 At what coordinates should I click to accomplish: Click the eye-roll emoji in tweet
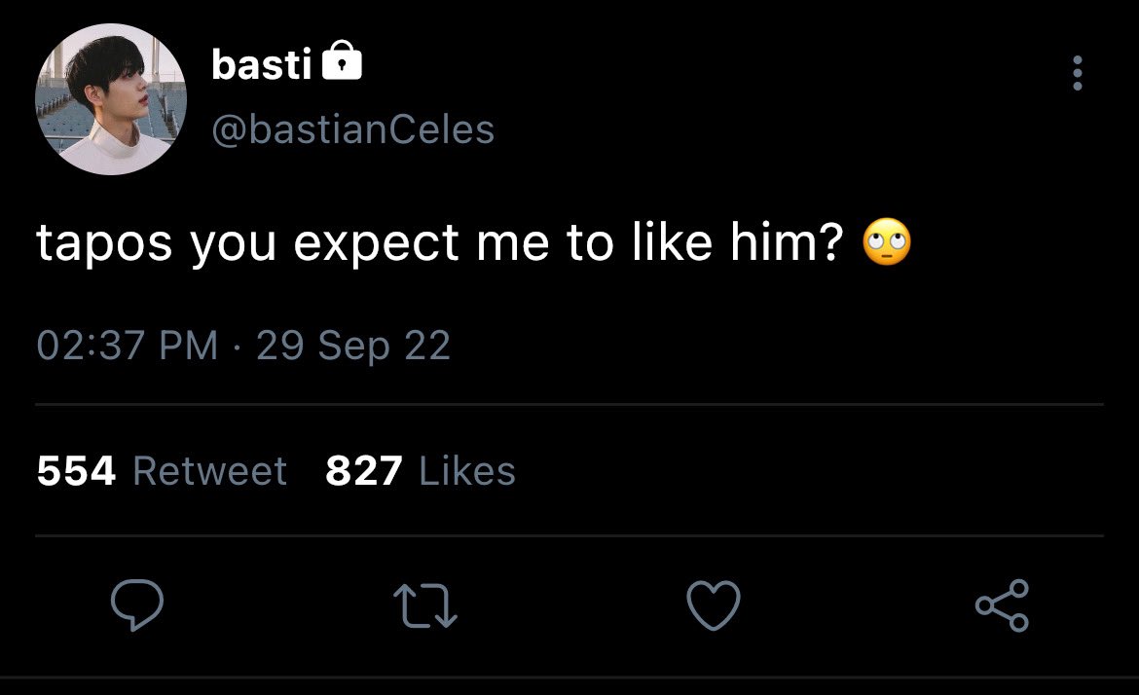887,241
